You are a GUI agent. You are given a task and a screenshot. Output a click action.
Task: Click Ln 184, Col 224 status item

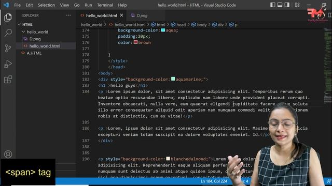coord(214,181)
